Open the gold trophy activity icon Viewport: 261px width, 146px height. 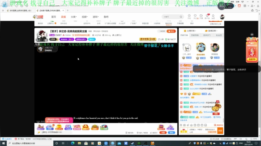[59, 128]
